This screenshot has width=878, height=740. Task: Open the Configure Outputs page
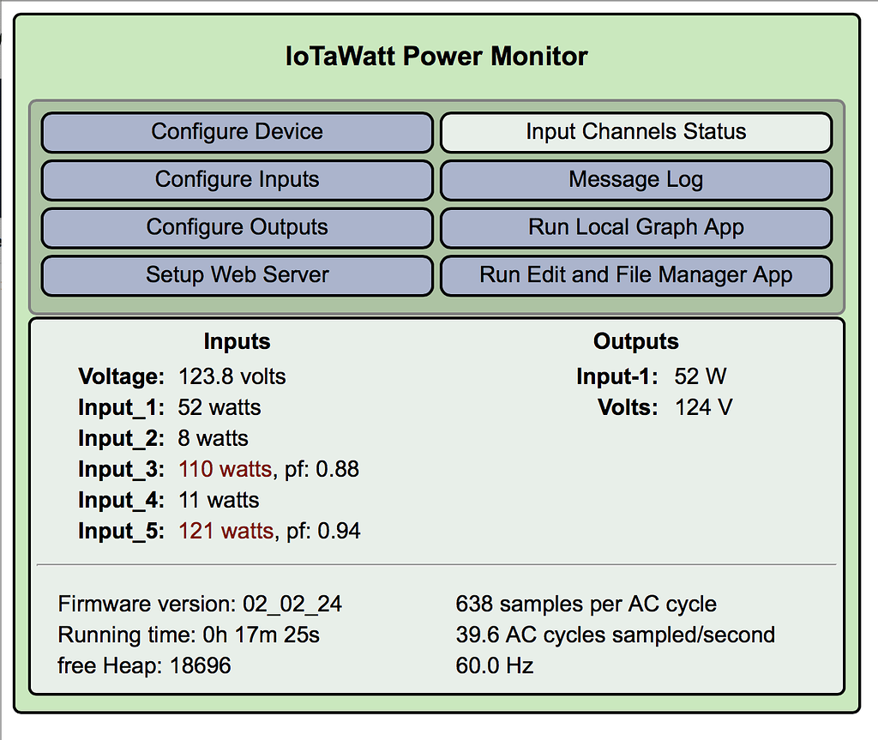[237, 228]
